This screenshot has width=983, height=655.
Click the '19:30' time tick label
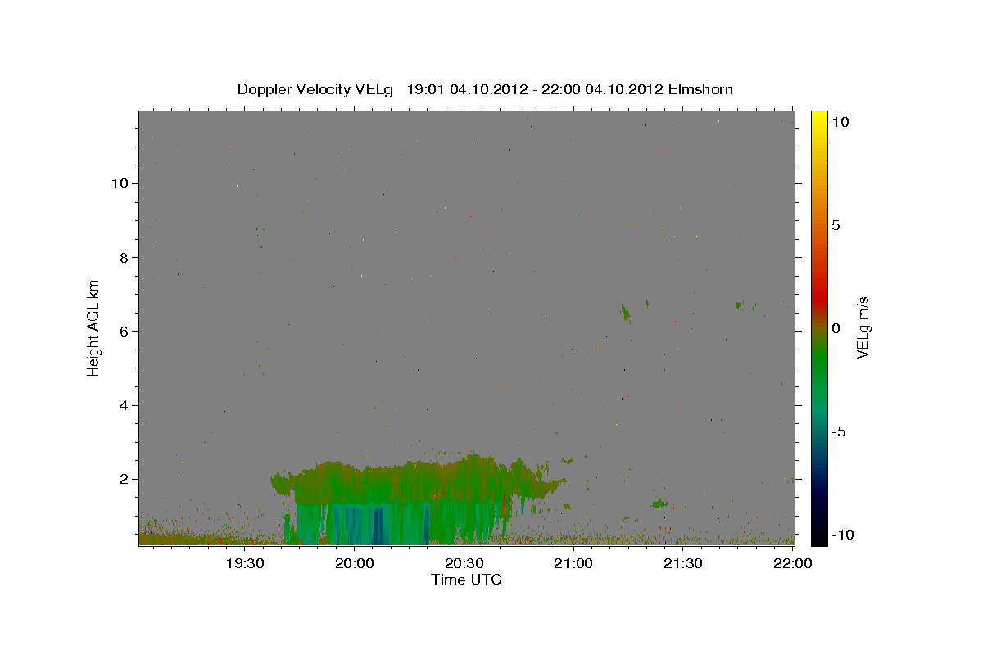[245, 564]
